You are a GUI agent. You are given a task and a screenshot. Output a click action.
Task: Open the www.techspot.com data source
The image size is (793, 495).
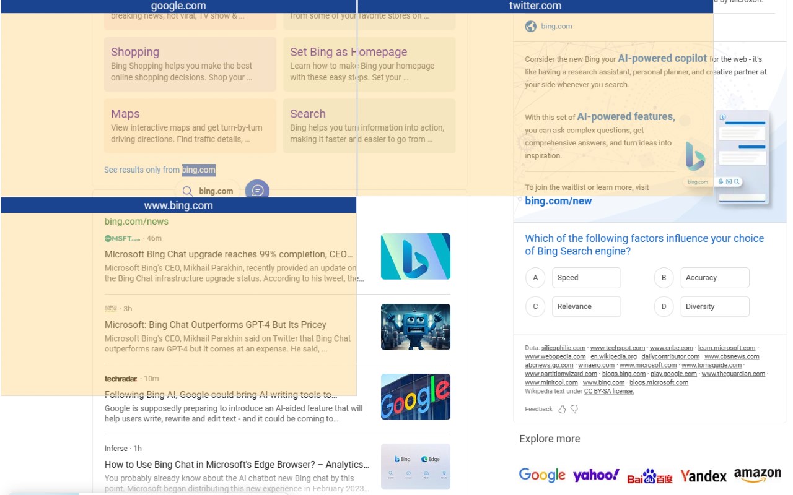pos(618,348)
